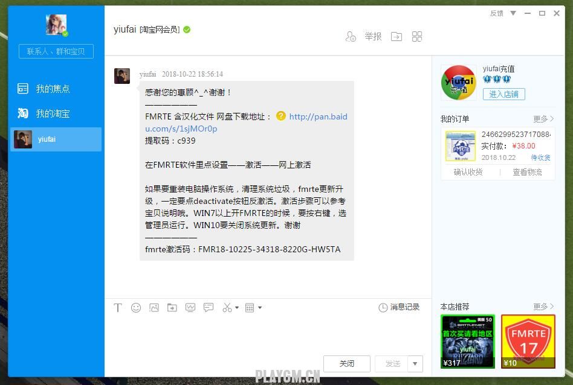The width and height of the screenshot is (573, 385).
Task: Click the 网上激活 instruction line
Action: coord(228,165)
